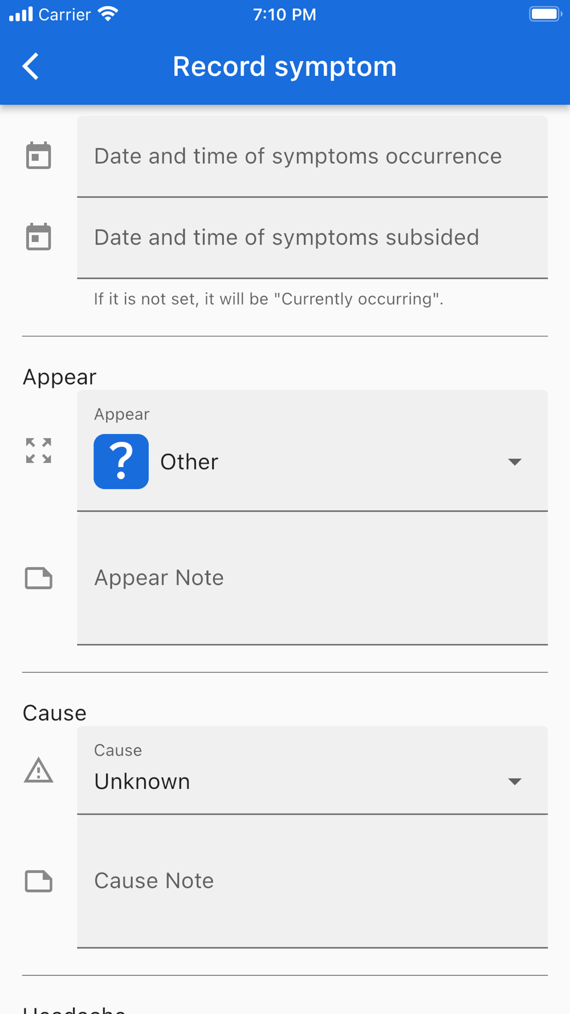Tap the battery indicator in status bar
The width and height of the screenshot is (570, 1014).
pyautogui.click(x=545, y=14)
